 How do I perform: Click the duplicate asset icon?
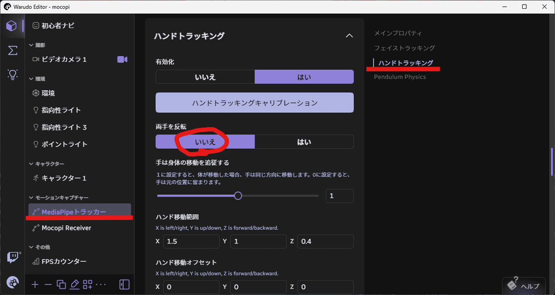(x=61, y=284)
